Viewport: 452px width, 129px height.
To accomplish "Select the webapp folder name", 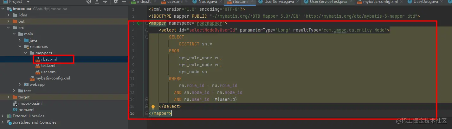I will 37,85.
